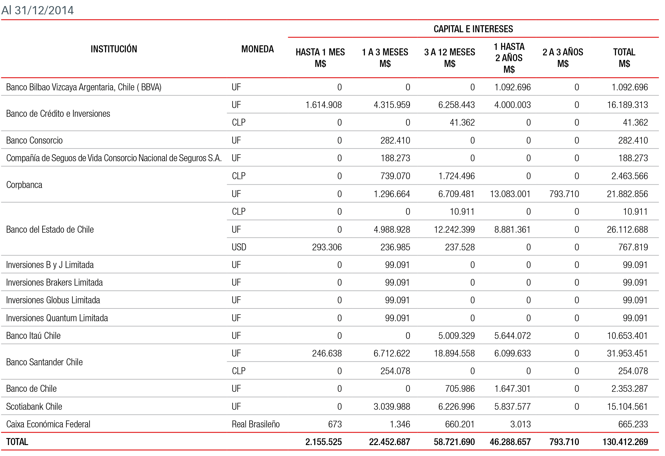The height and width of the screenshot is (456, 665).
Task: Click the value '18.894.558'
Action: (454, 353)
